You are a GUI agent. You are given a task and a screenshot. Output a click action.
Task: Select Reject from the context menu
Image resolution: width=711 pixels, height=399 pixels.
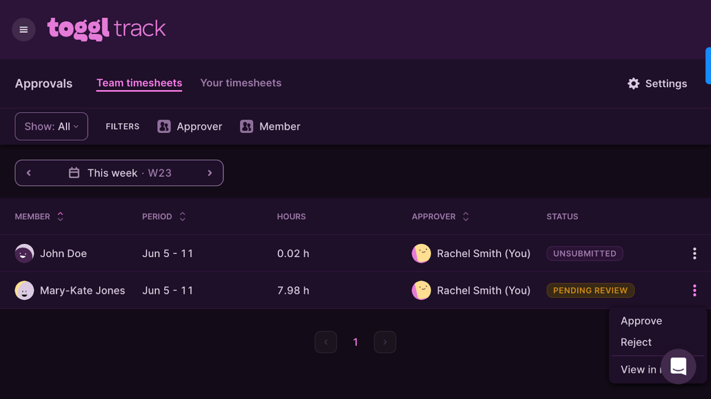[636, 342]
